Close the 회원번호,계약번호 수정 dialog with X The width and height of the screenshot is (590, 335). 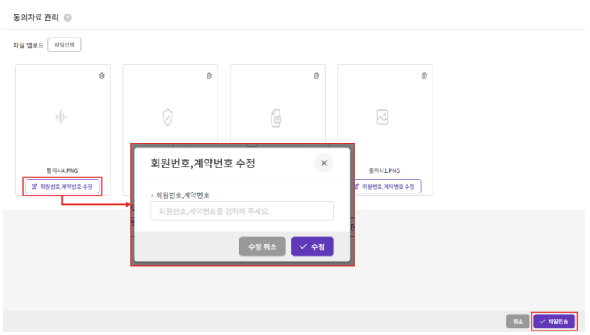pyautogui.click(x=324, y=163)
